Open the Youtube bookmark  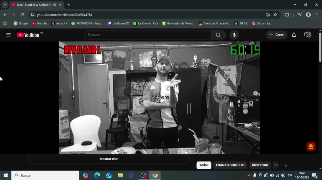[x=40, y=23]
